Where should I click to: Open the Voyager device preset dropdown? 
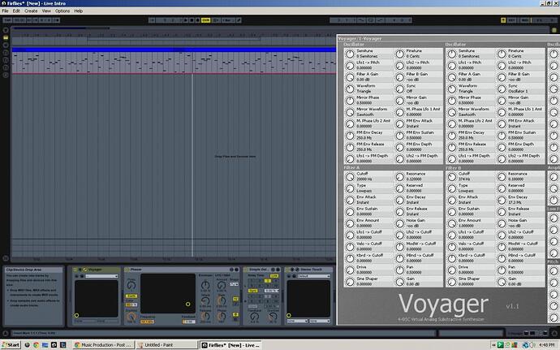pyautogui.click(x=101, y=276)
